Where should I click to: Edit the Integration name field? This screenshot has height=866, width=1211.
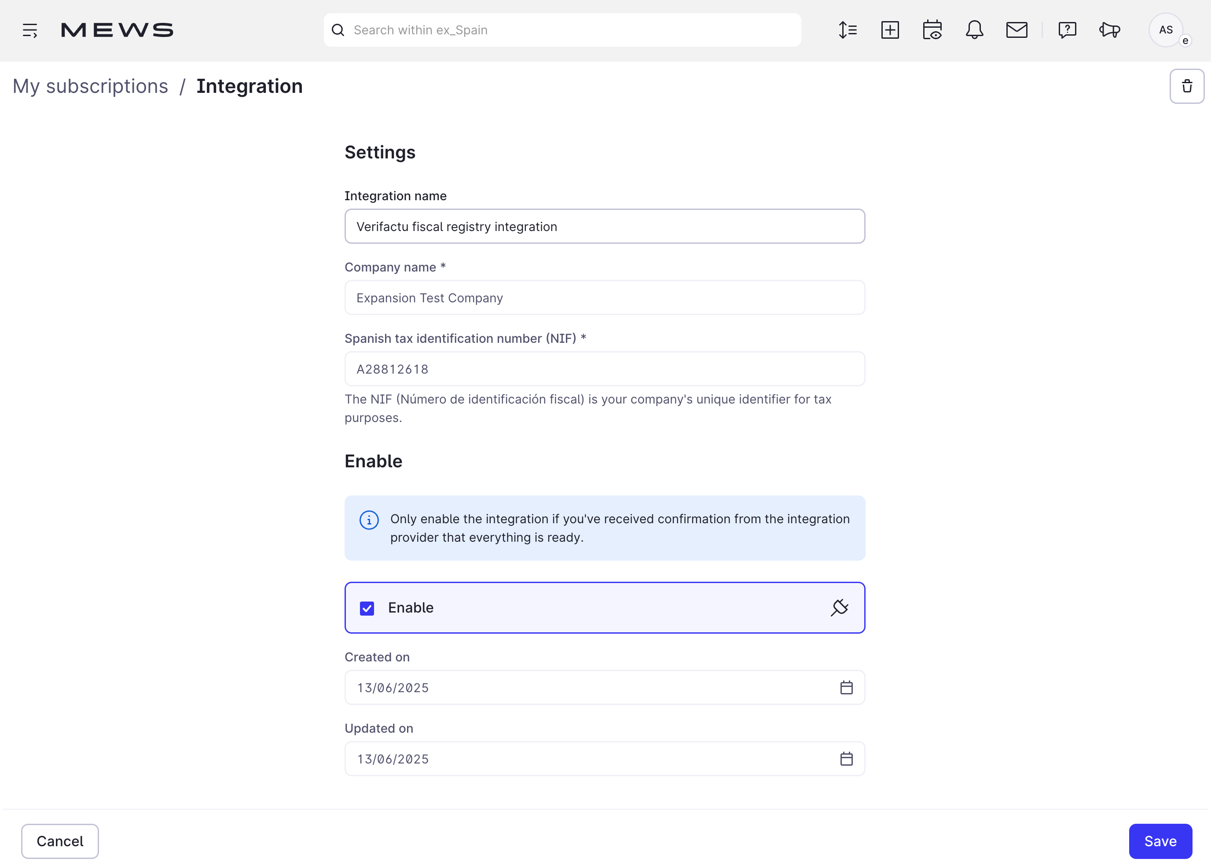coord(605,226)
